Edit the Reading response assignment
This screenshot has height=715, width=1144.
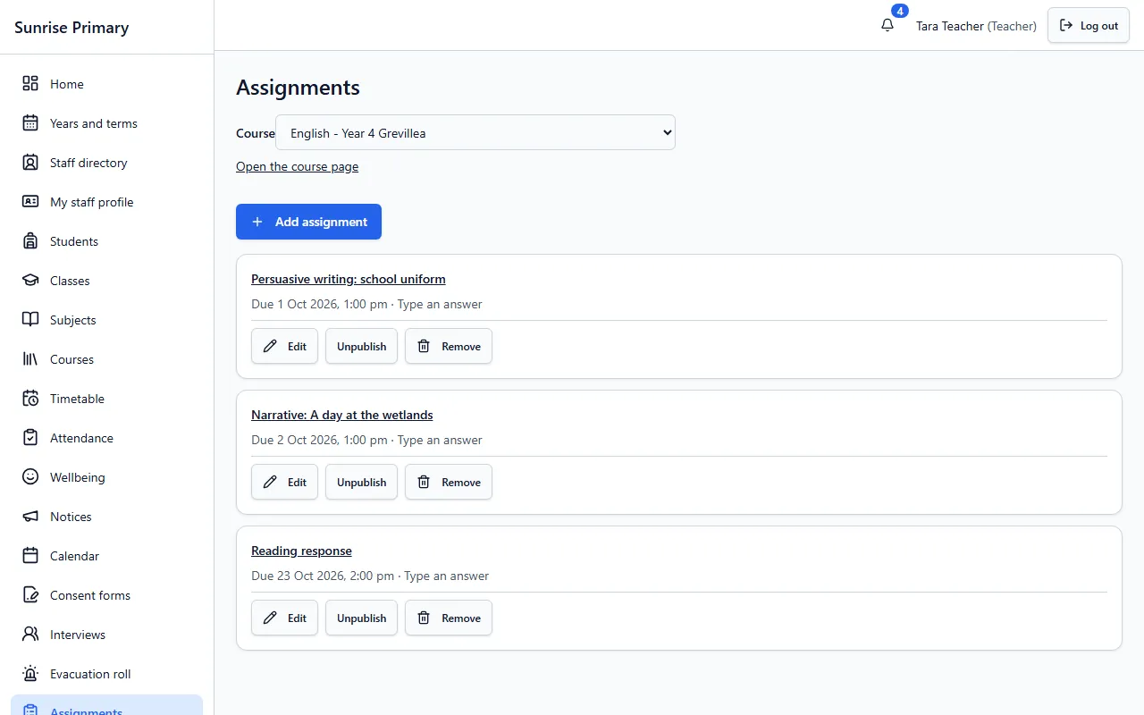pyautogui.click(x=284, y=618)
